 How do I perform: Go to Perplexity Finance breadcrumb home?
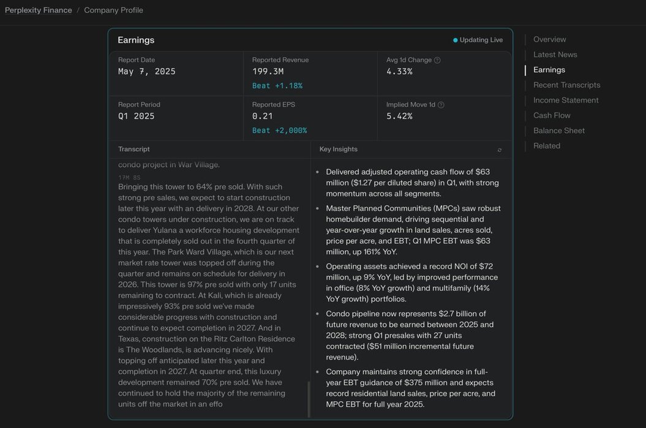coord(38,10)
